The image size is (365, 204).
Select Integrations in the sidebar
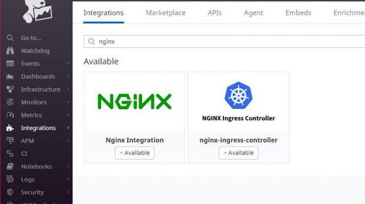point(38,128)
